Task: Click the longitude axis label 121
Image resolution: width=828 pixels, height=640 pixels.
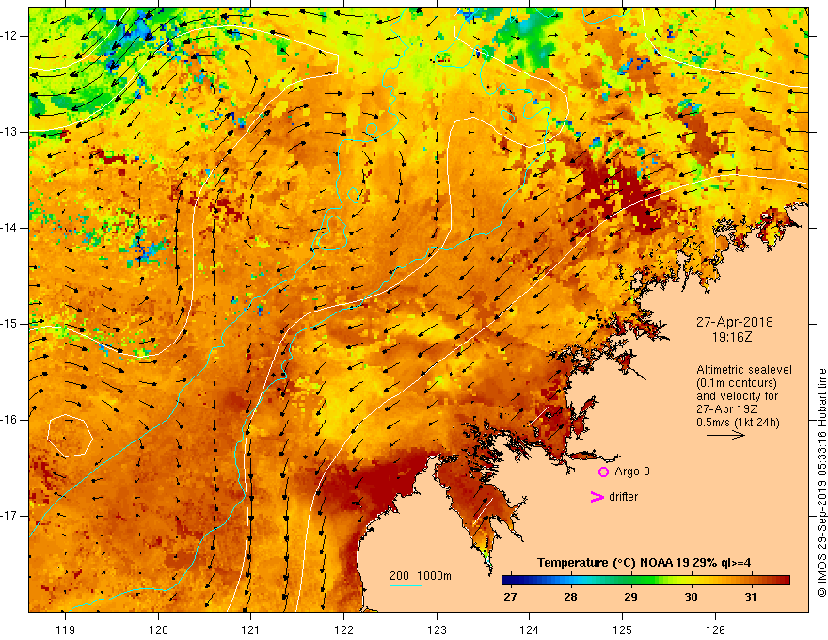Action: (x=251, y=630)
